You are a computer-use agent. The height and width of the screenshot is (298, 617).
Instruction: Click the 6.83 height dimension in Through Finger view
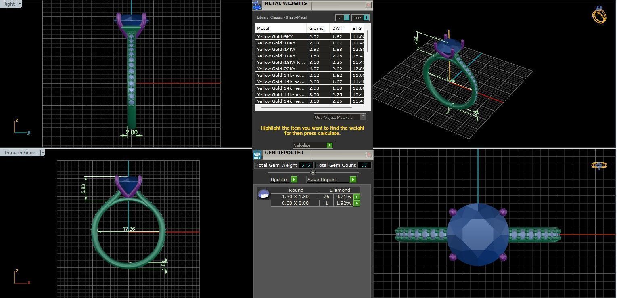click(x=84, y=189)
